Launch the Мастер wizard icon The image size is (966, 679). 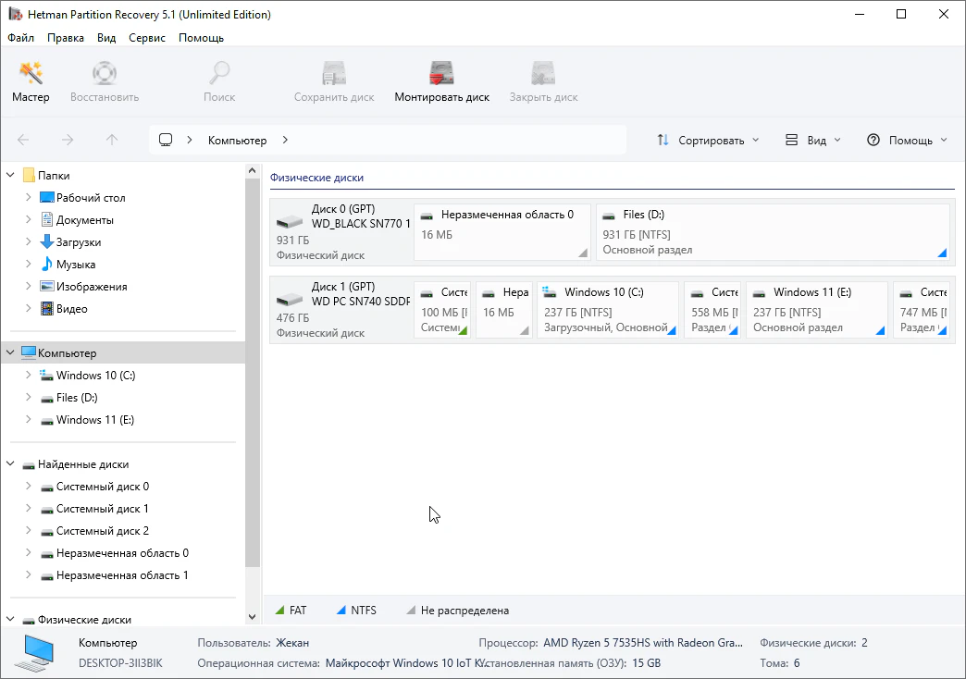click(x=31, y=74)
